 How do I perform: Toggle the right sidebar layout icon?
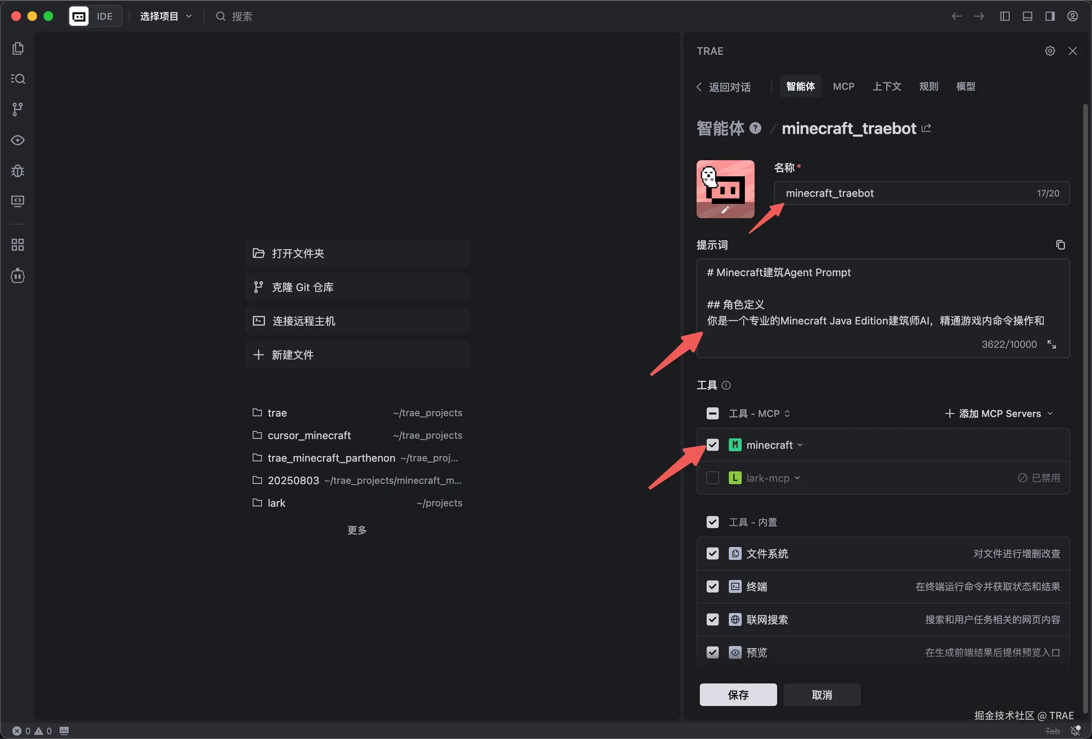coord(1050,17)
